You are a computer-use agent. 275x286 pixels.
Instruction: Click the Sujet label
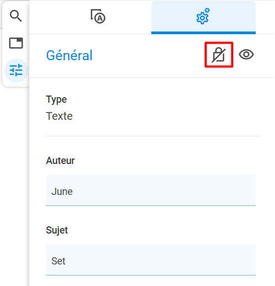pos(57,230)
